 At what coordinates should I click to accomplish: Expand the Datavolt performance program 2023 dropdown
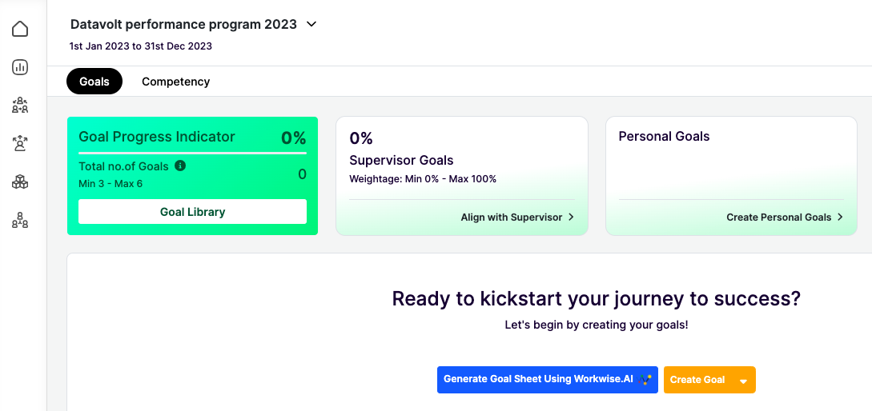311,24
